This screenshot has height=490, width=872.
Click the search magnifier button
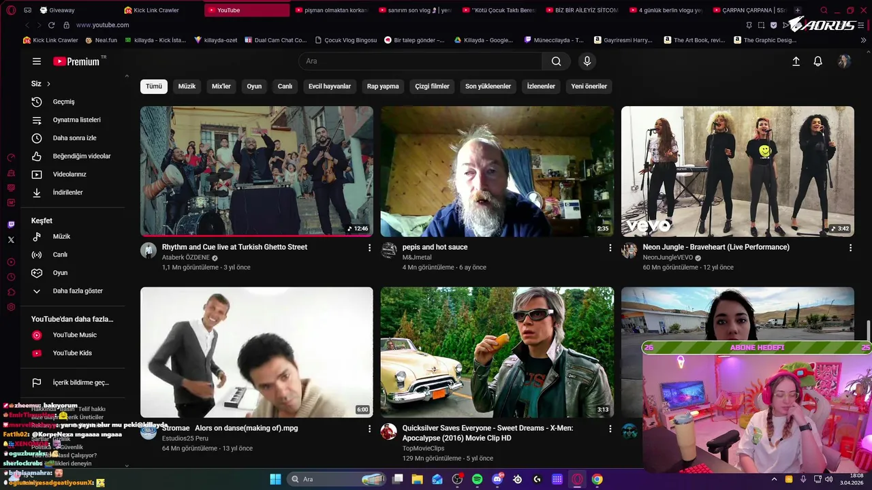coord(557,61)
